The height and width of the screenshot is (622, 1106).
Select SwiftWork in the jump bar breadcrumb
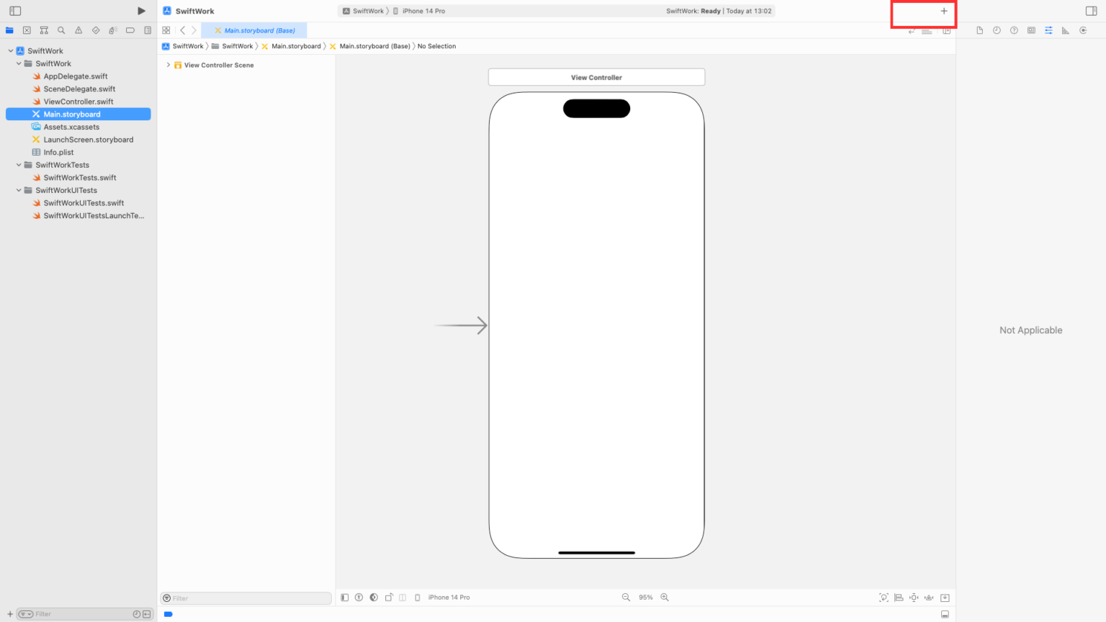point(186,45)
